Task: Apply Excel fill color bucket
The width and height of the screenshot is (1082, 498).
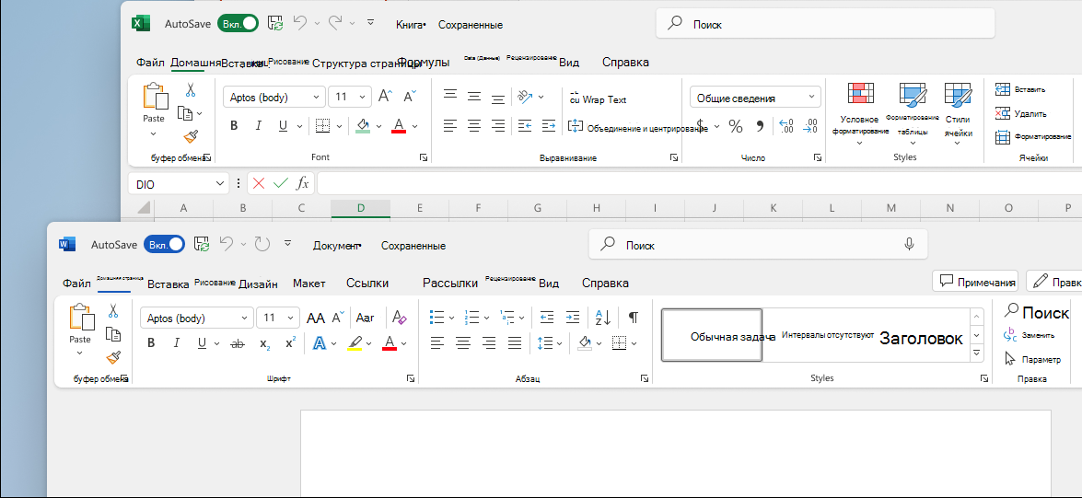Action: (363, 125)
